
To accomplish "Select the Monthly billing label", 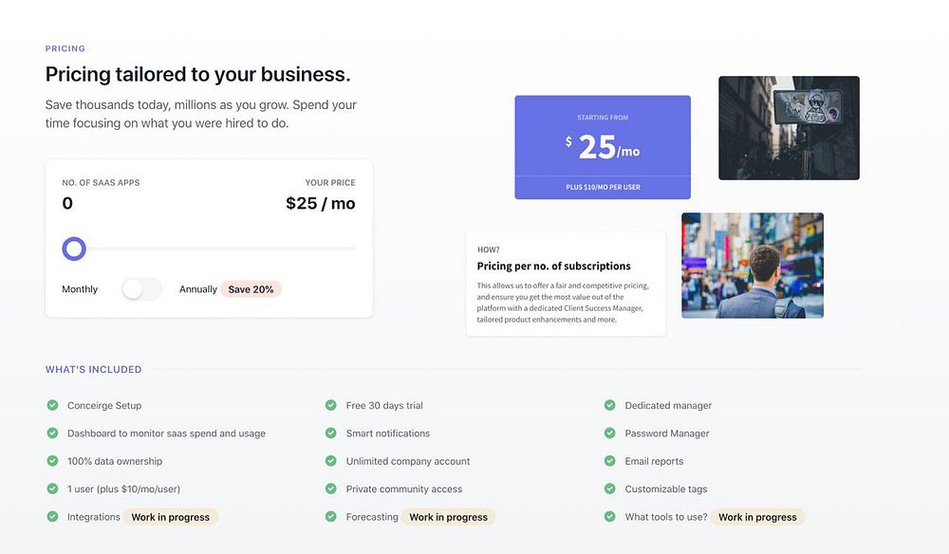I will coord(80,289).
